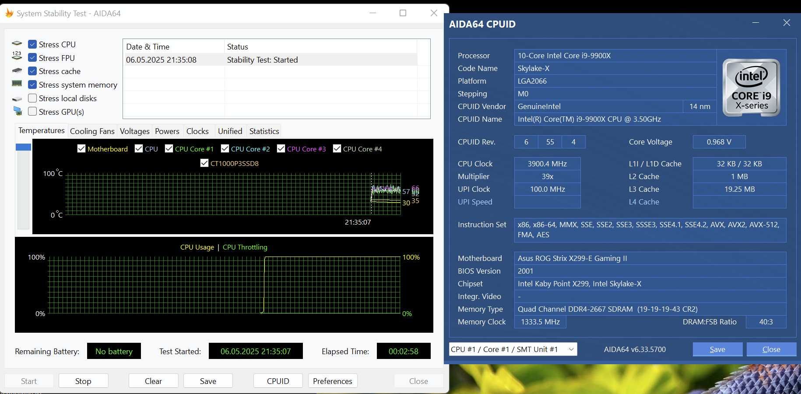Image resolution: width=801 pixels, height=394 pixels.
Task: Open the Powers tab
Action: click(167, 131)
